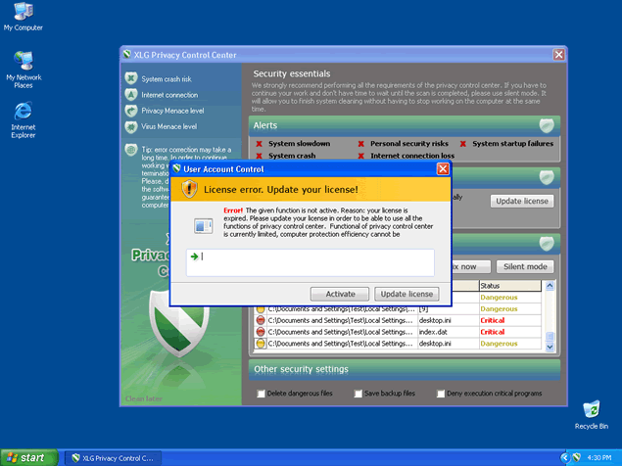Image resolution: width=622 pixels, height=466 pixels.
Task: Enable Delete dangerous files checkbox
Action: pos(261,394)
